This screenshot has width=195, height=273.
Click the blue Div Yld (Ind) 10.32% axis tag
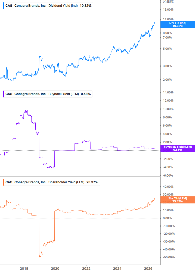coord(178,24)
